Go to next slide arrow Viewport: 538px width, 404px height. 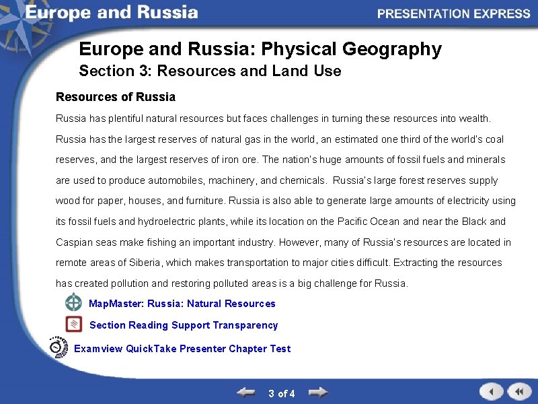pos(318,393)
